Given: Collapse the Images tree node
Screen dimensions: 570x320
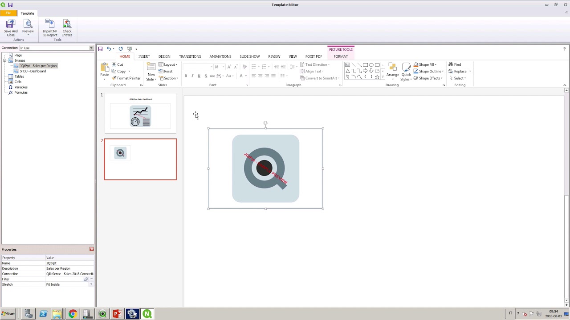Looking at the screenshot, I should tap(4, 60).
